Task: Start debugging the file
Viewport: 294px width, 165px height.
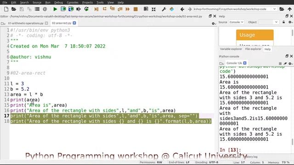Action: [x=96, y=9]
